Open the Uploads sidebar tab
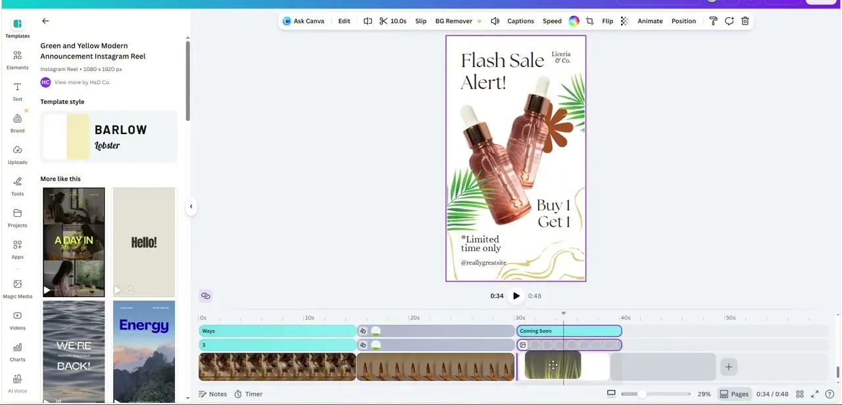This screenshot has height=405, width=842. click(x=17, y=155)
